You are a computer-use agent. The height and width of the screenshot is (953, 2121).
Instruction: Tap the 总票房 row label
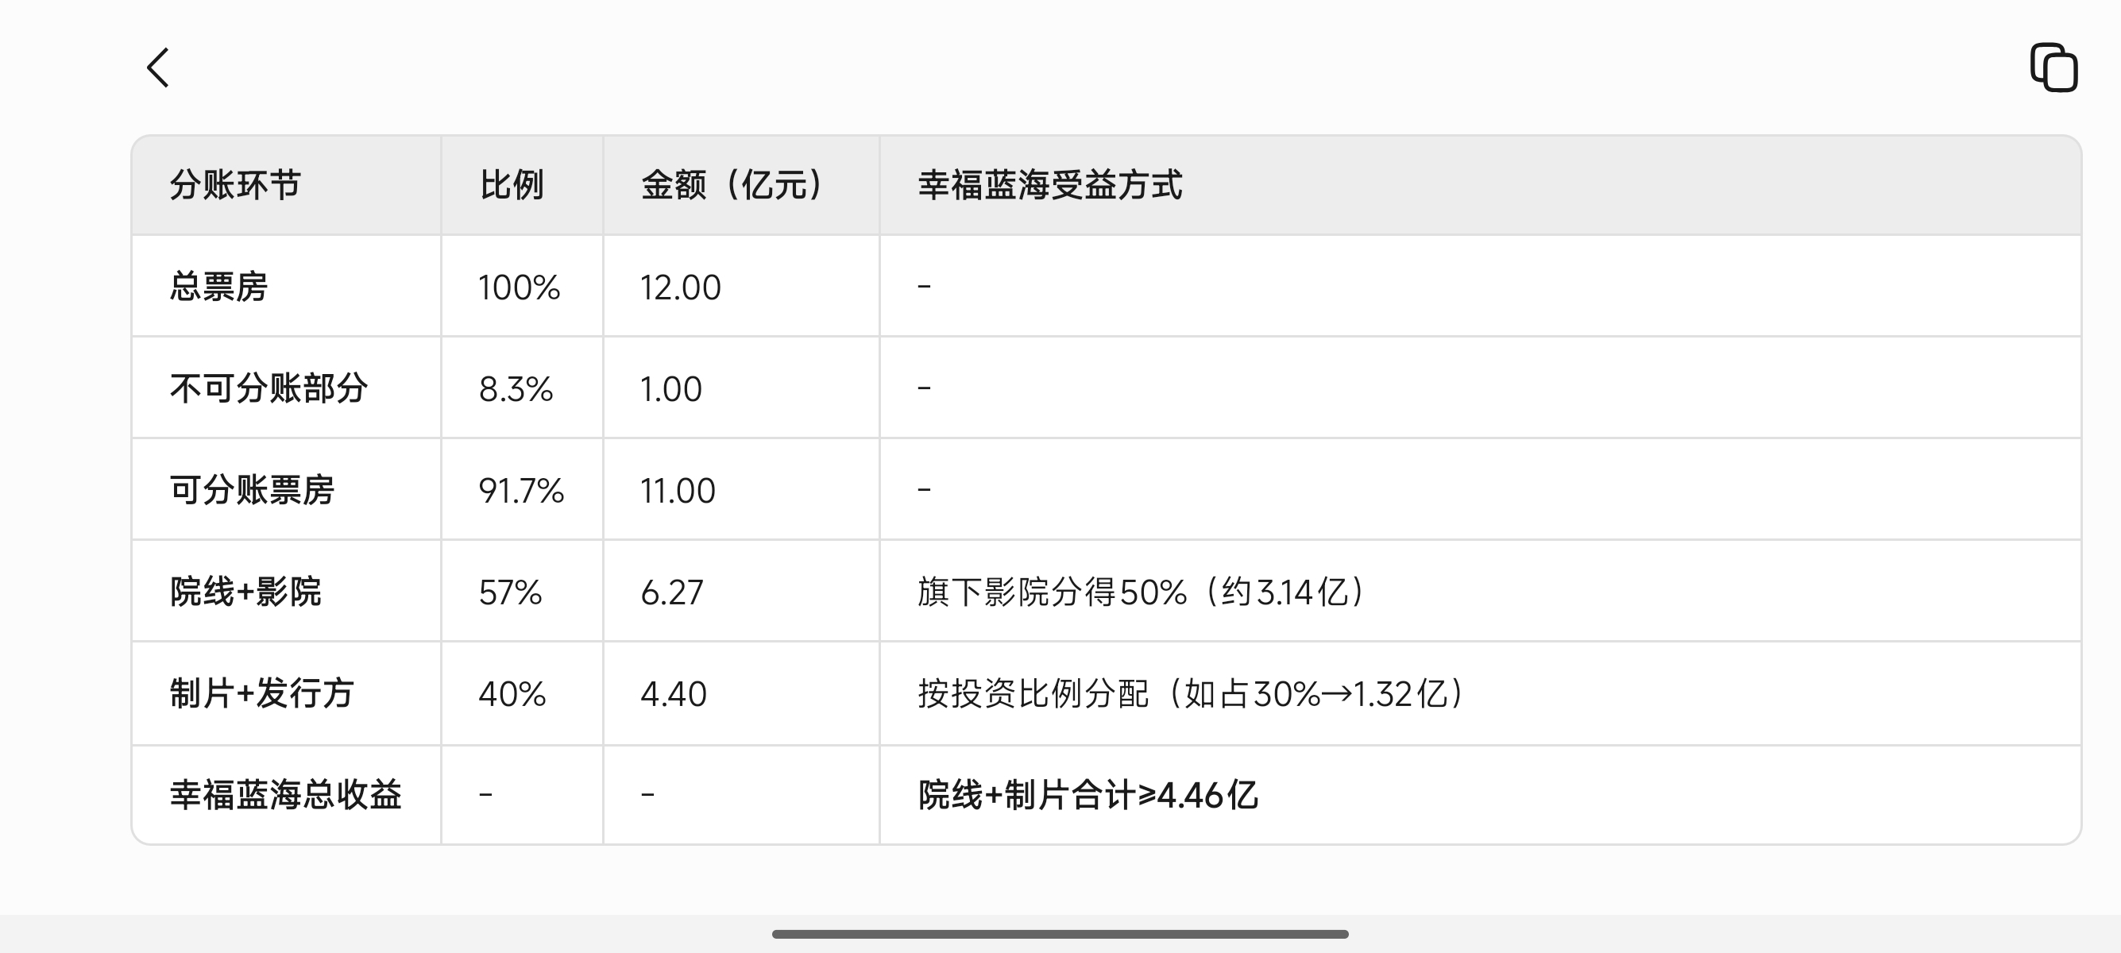pos(219,287)
